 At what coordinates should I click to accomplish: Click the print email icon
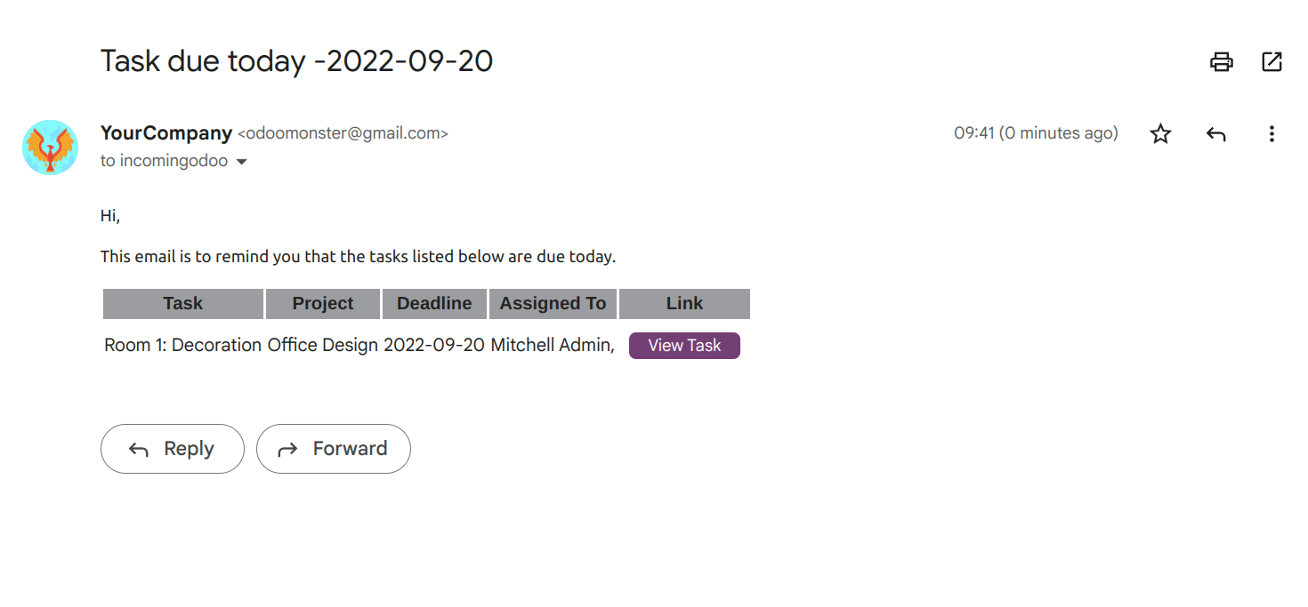click(x=1222, y=61)
